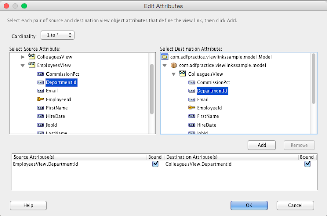Select Email in the source attribute list
Viewport: 327px width, 216px height.
tap(52, 91)
